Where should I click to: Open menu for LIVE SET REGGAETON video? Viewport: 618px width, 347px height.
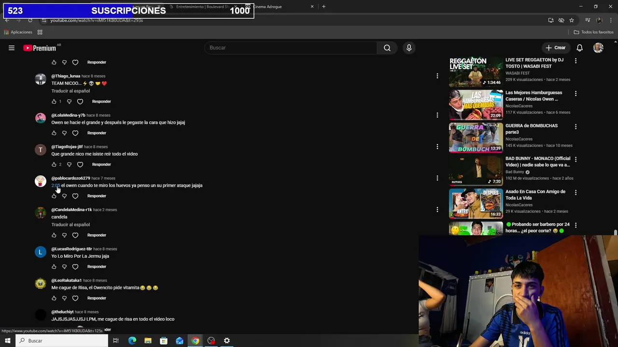point(576,61)
